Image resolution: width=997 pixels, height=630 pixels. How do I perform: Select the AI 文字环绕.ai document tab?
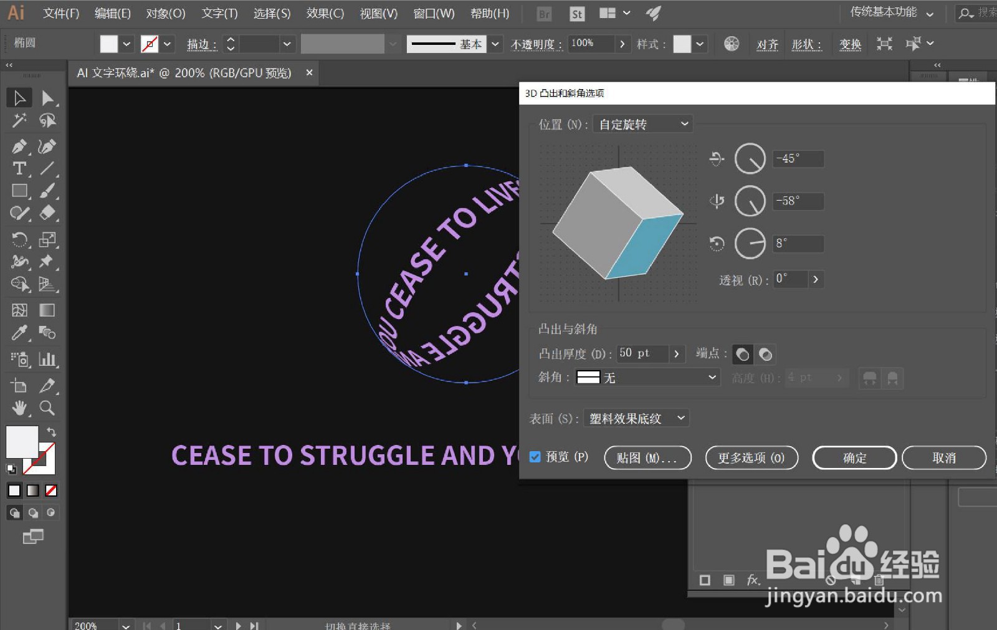[184, 73]
